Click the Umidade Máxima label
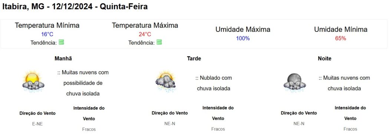389x136 pixels. 243,30
